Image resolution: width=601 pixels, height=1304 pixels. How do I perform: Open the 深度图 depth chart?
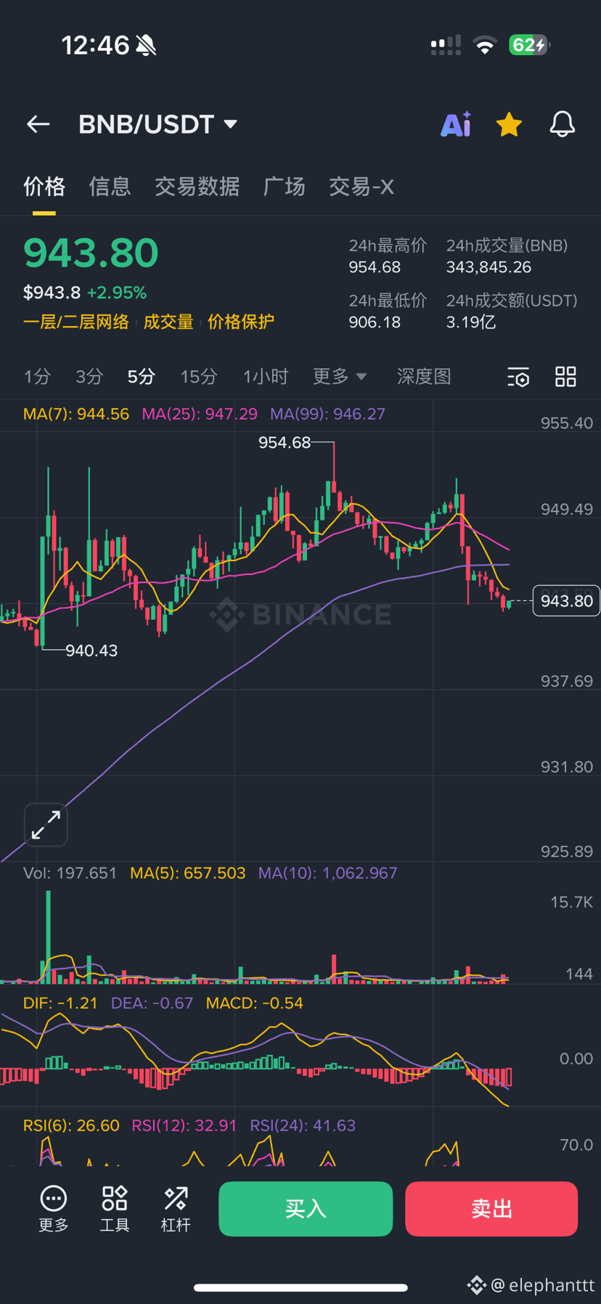tap(424, 376)
